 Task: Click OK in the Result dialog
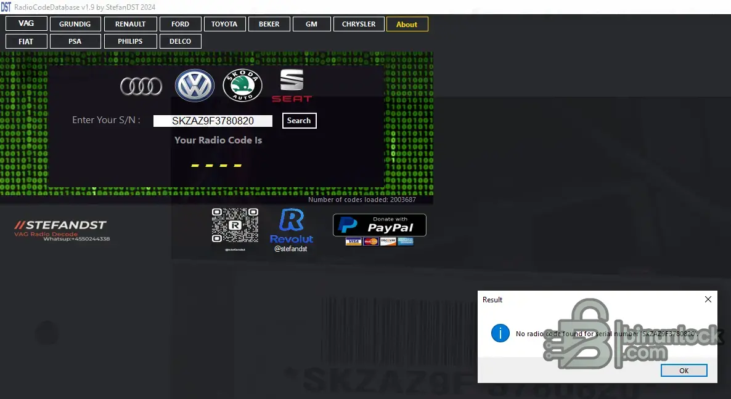(684, 371)
